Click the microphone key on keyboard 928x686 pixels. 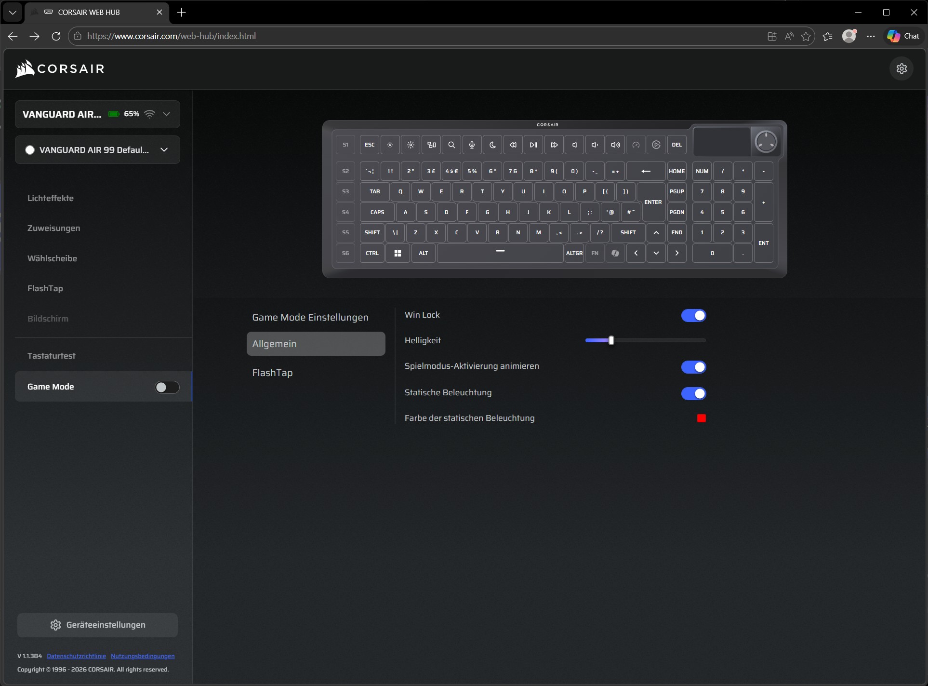[x=472, y=145]
